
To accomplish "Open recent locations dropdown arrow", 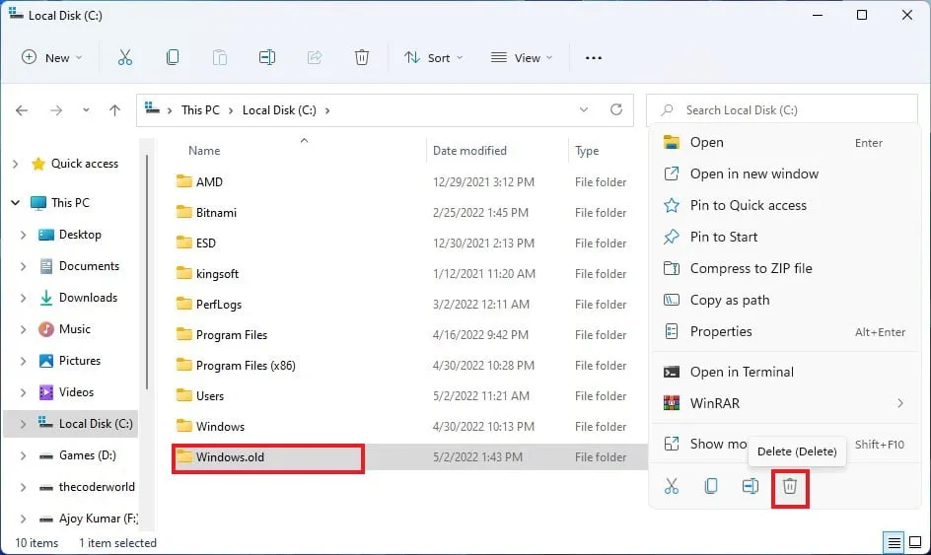I will 86,110.
